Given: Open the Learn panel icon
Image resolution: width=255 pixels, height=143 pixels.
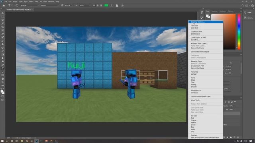Looking at the screenshot, I should (248, 12).
